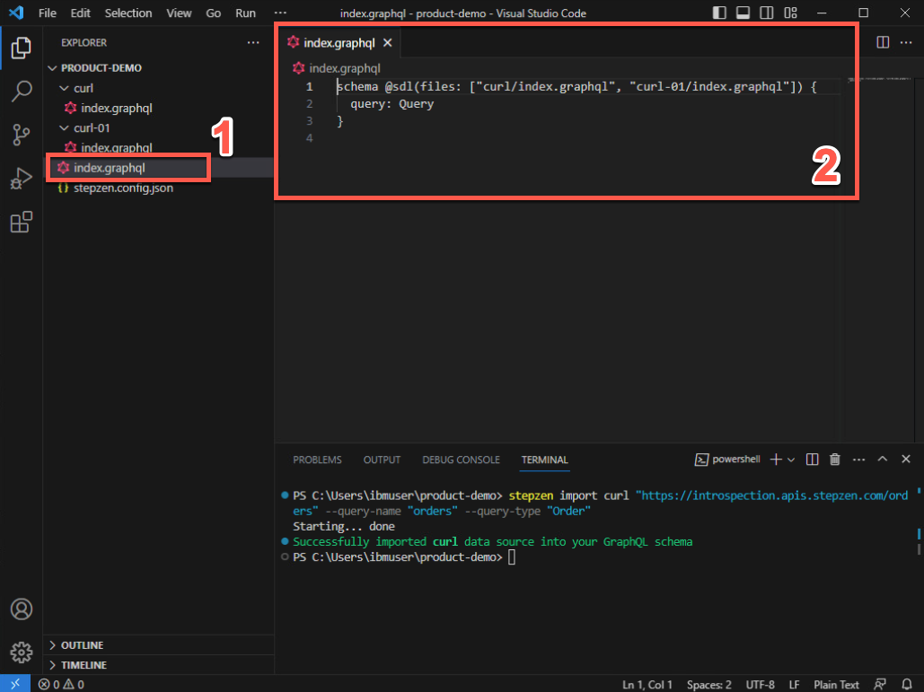Toggle the primary side bar layout button
The height and width of the screenshot is (692, 924).
[719, 13]
